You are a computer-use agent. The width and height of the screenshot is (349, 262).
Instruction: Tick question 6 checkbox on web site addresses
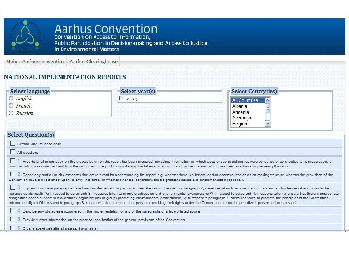pyautogui.click(x=13, y=228)
